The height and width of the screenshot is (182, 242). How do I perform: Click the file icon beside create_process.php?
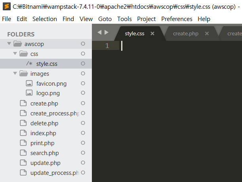click(23, 113)
